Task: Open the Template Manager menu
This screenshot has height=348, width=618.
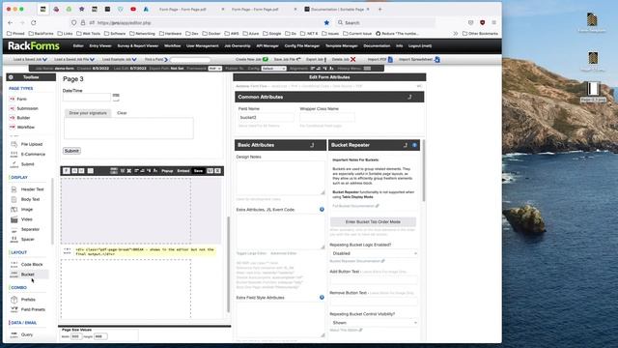Action: point(342,46)
